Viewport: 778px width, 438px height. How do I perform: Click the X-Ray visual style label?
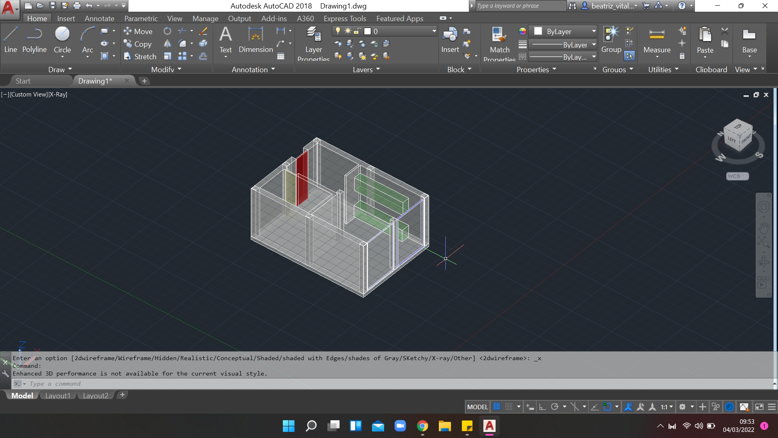coord(58,94)
